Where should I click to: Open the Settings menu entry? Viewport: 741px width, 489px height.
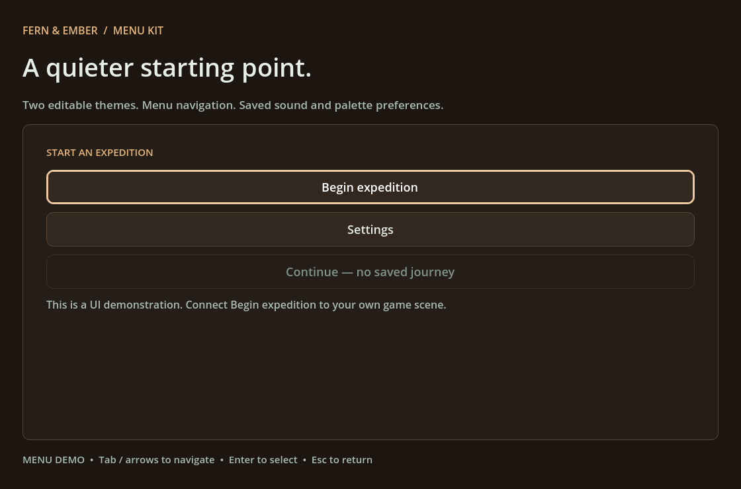click(x=370, y=229)
